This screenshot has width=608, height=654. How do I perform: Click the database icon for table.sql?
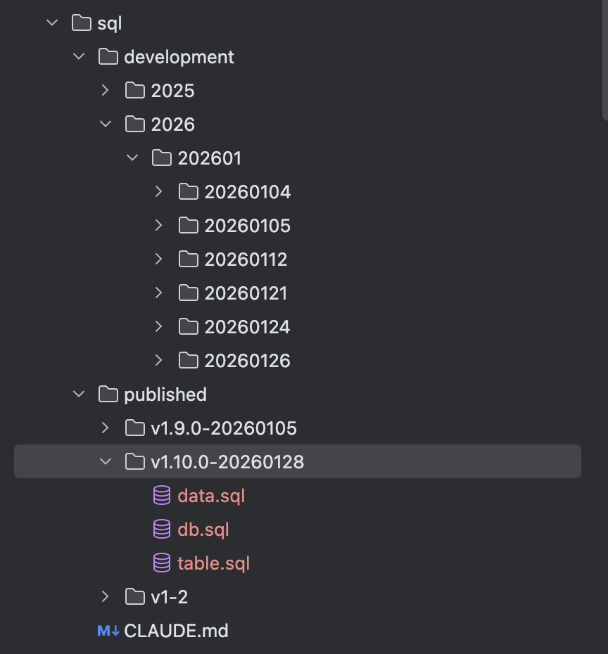(x=162, y=563)
